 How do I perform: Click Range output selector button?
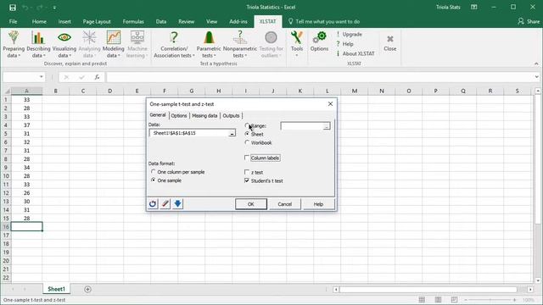click(326, 126)
